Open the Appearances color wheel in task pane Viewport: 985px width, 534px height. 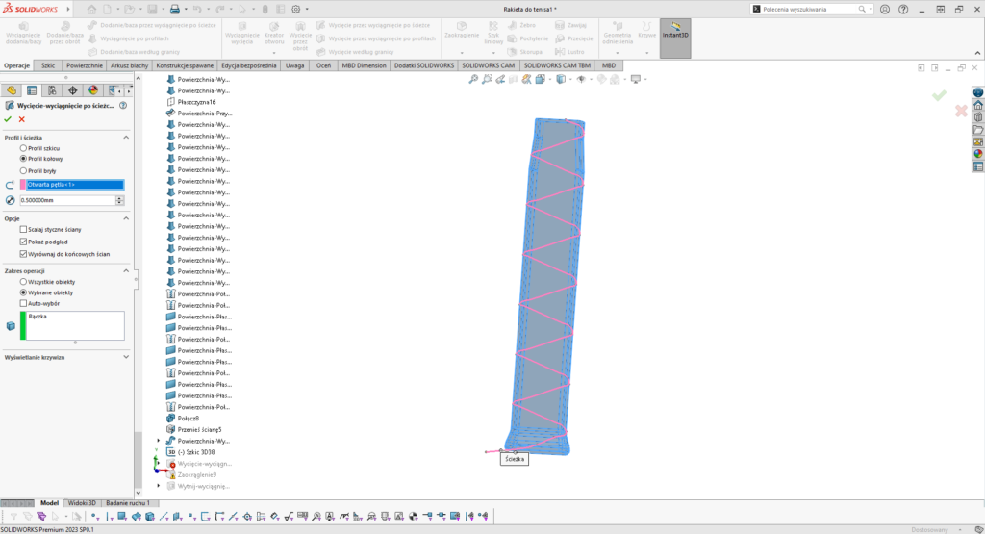pos(978,153)
